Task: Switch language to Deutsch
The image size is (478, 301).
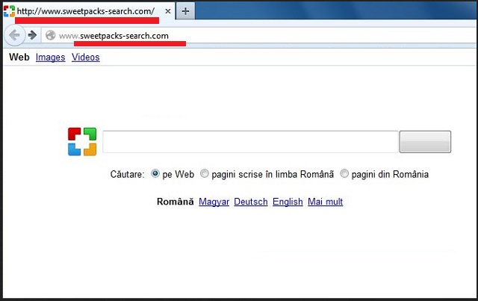Action: 251,202
